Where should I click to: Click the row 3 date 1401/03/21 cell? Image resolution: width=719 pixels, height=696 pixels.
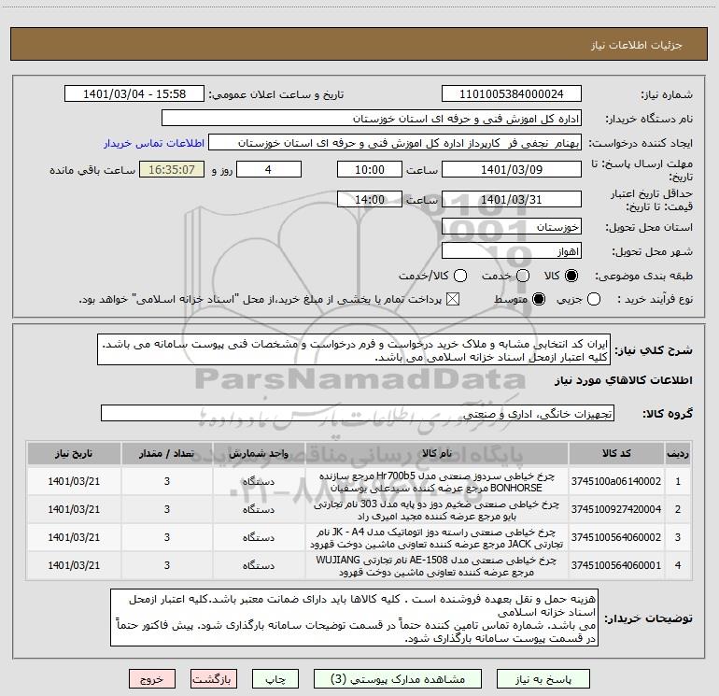tap(74, 537)
